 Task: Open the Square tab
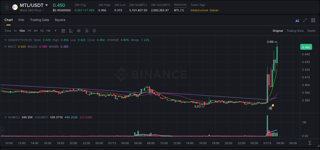[60, 20]
